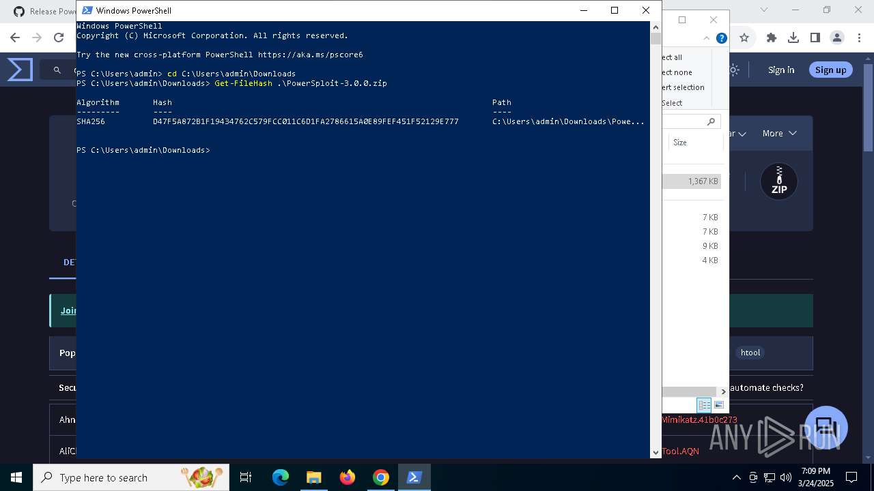
Task: Click Chrome's back navigation arrow
Action: (x=15, y=38)
